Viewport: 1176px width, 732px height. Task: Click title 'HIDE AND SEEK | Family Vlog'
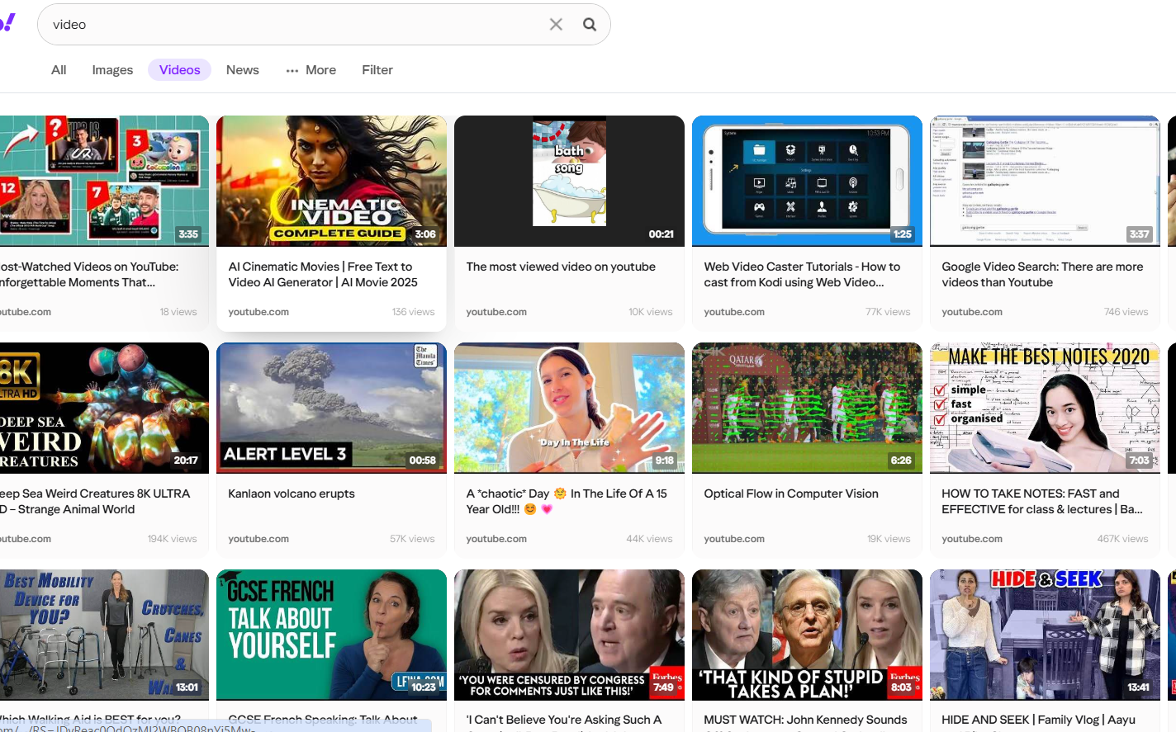pos(1039,720)
